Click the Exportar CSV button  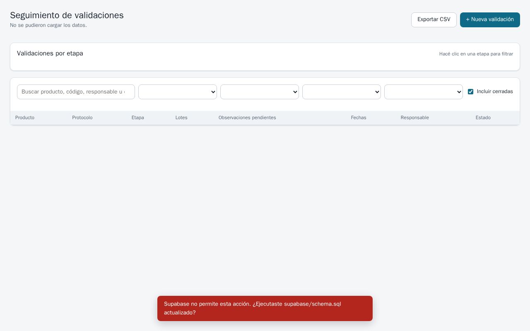pos(434,20)
